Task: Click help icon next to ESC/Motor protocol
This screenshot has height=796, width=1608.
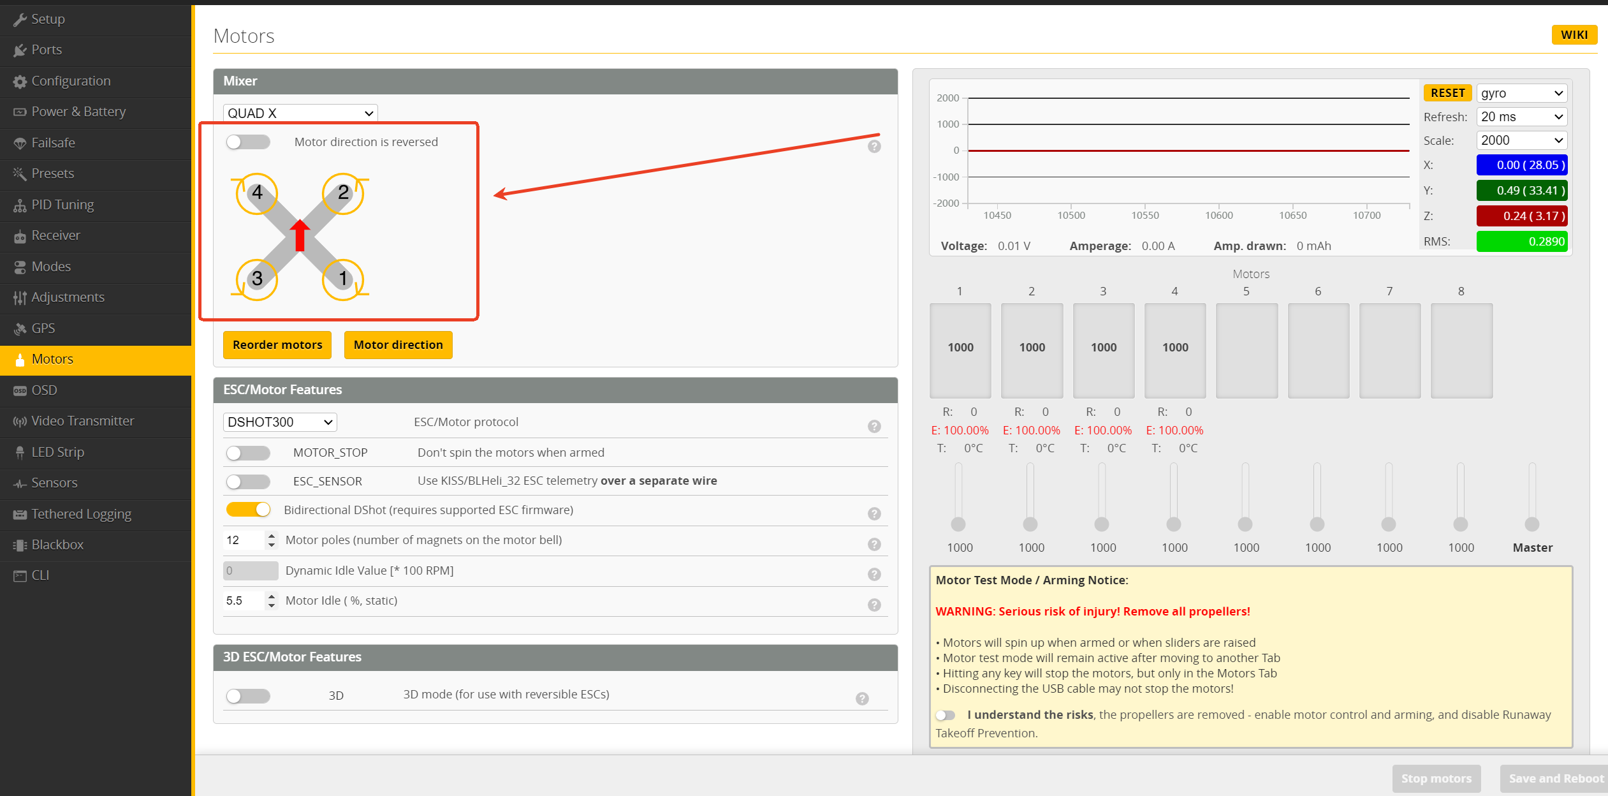Action: click(874, 426)
